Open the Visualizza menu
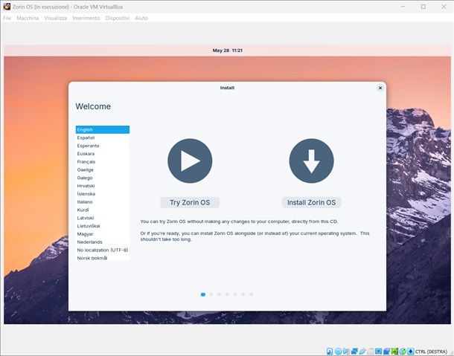Image resolution: width=454 pixels, height=356 pixels. (56, 18)
